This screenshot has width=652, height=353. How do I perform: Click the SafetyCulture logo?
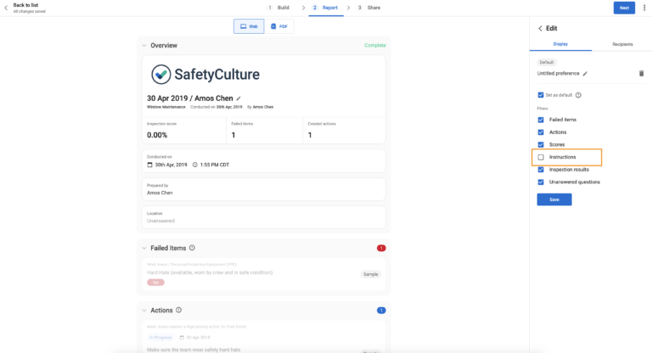[x=205, y=75]
